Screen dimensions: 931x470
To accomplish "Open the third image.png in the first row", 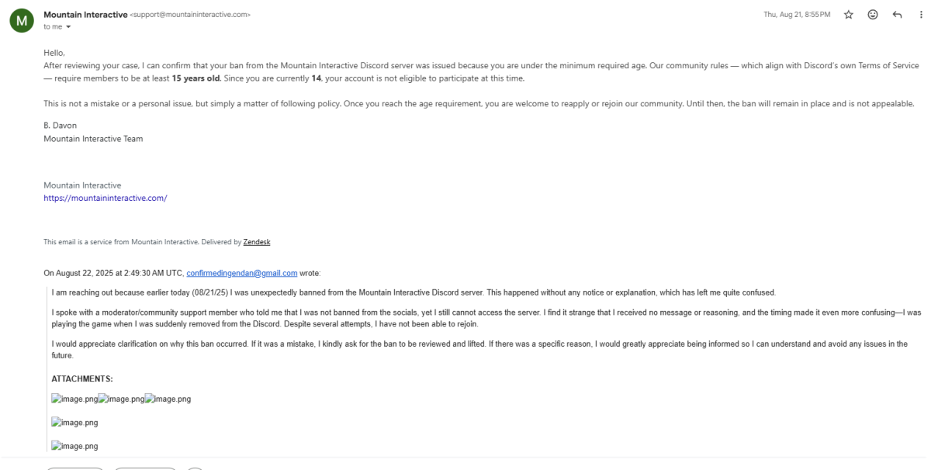I will (x=168, y=399).
